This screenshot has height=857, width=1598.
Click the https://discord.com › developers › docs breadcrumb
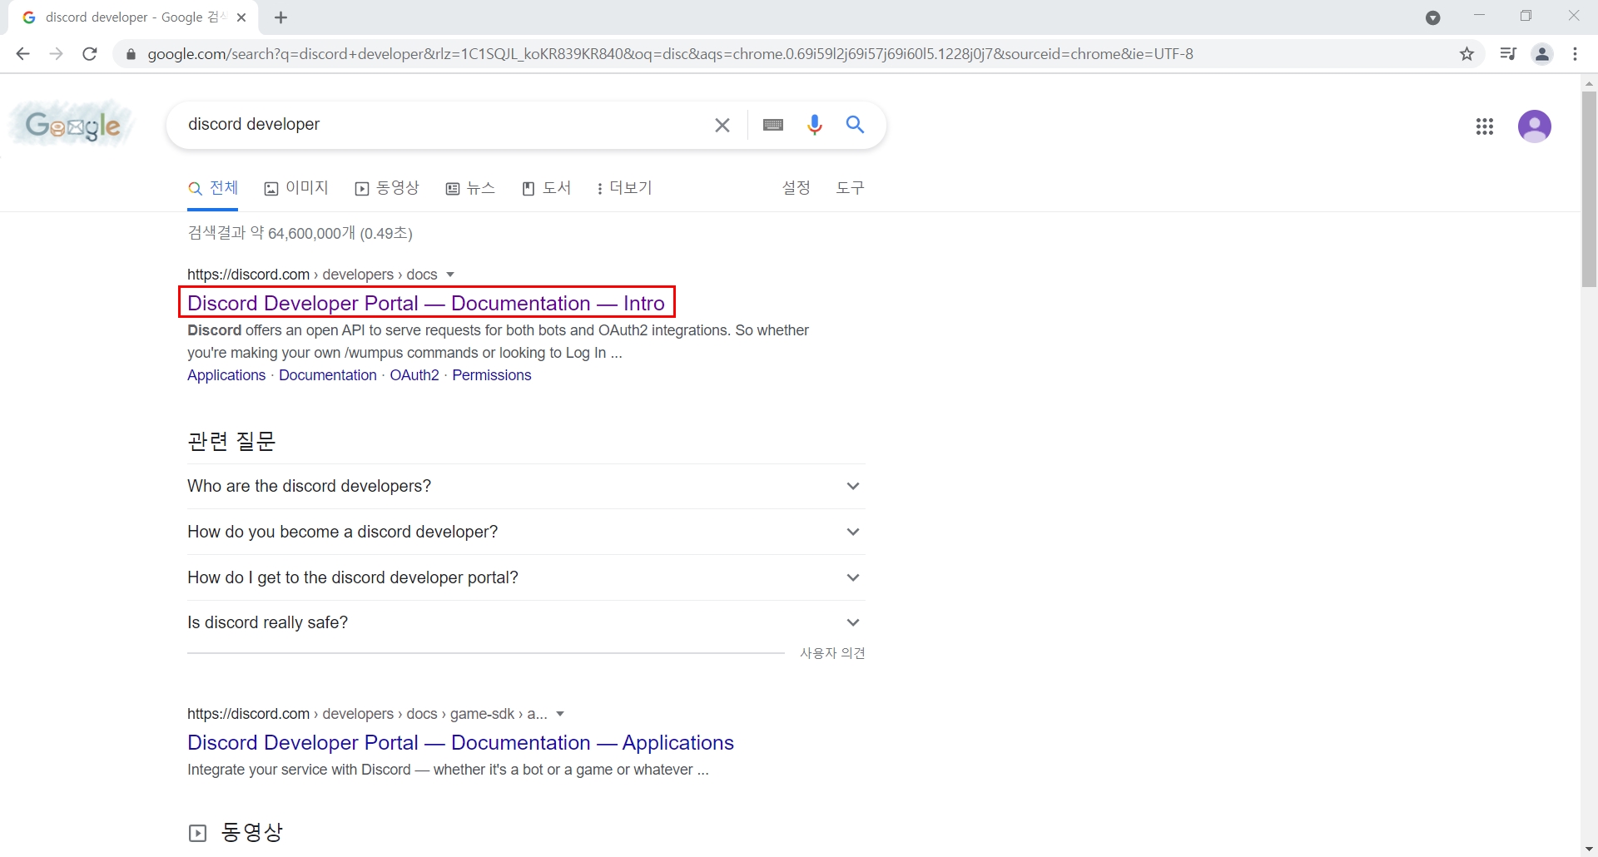312,275
